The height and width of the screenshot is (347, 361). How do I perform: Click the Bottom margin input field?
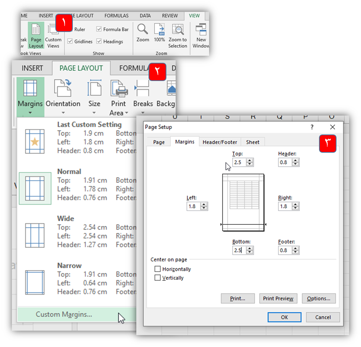(x=239, y=250)
